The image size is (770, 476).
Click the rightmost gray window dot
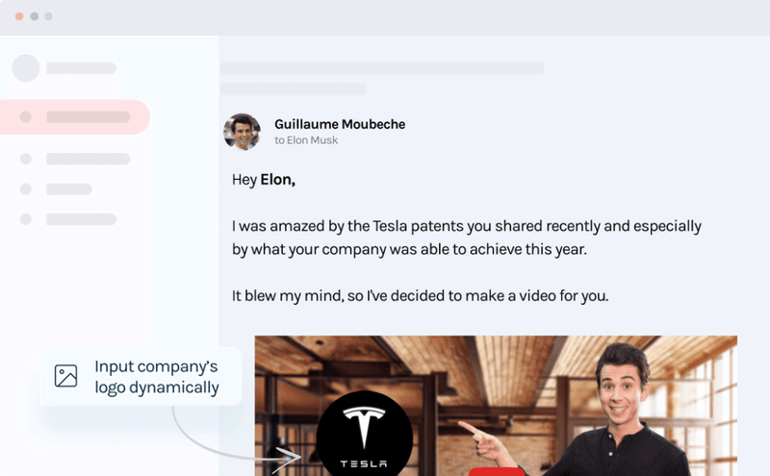[x=49, y=16]
